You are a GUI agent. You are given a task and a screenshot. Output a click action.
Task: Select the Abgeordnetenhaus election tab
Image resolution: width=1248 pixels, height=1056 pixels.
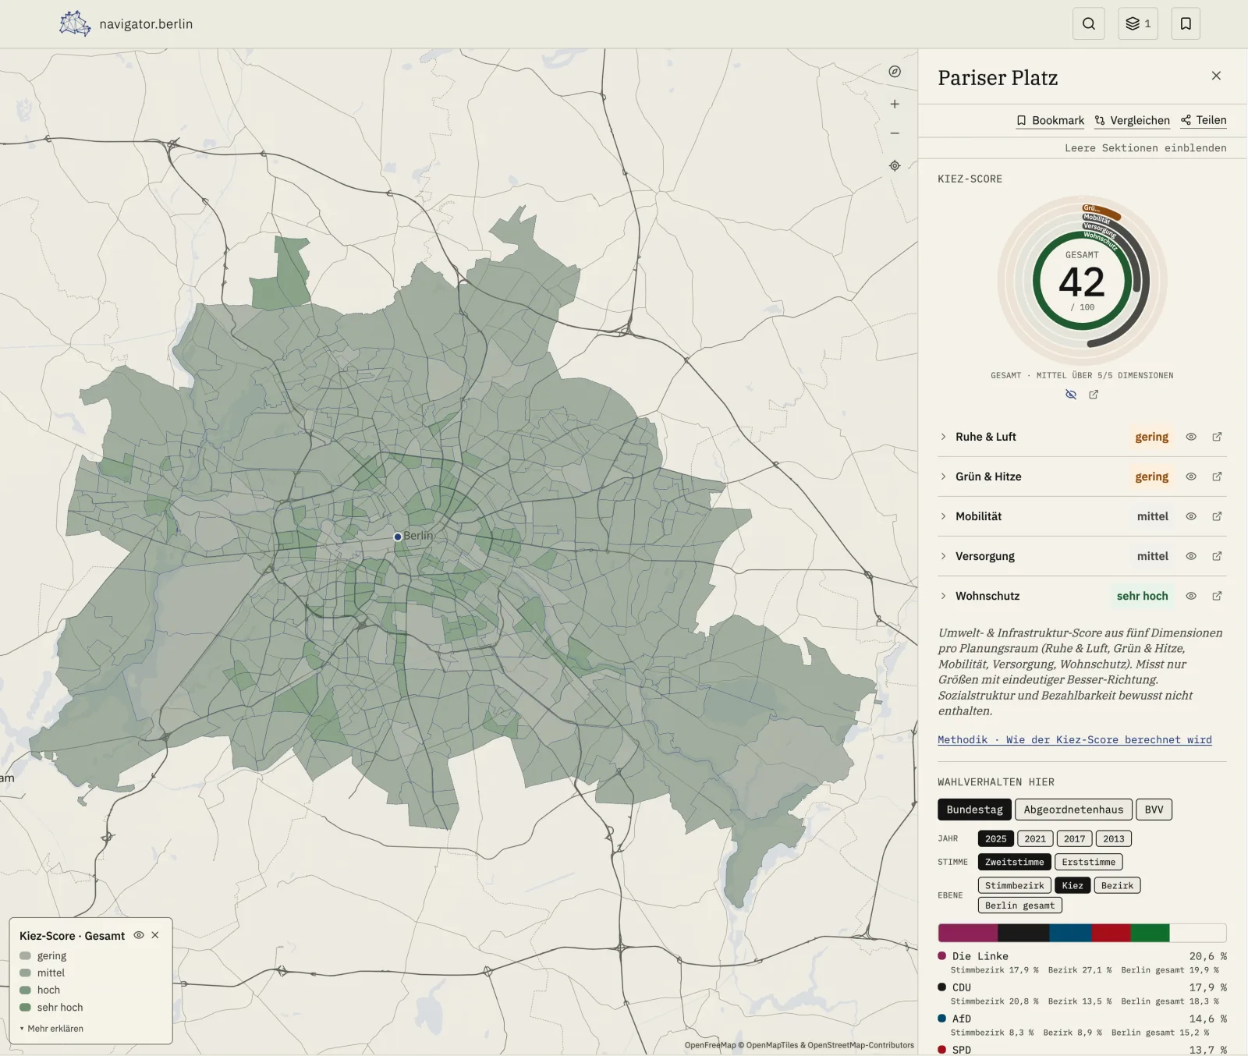pos(1073,810)
